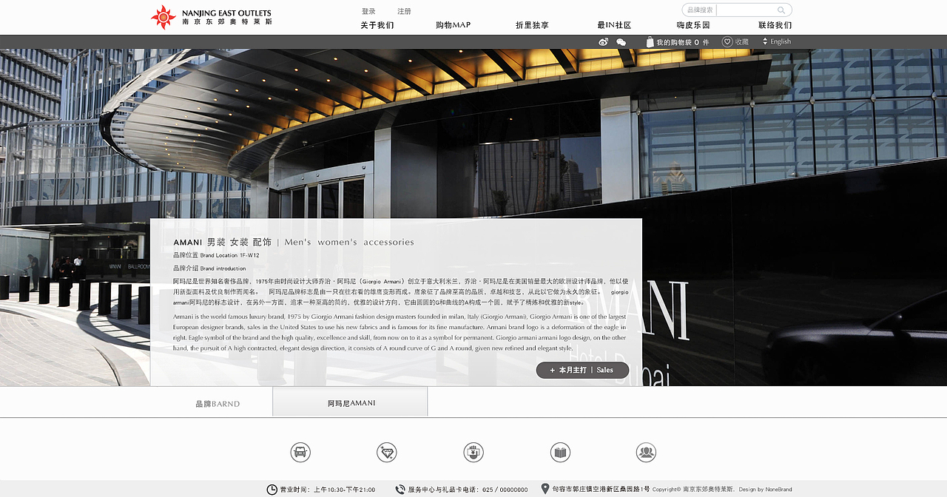The image size is (947, 497).
Task: Open 我的购物袋 shopping bag icon
Action: point(650,41)
